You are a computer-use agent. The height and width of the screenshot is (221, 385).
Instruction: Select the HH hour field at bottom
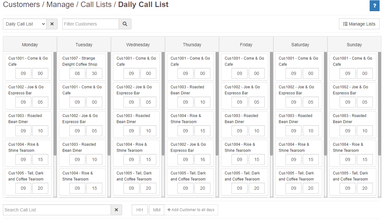tap(140, 210)
